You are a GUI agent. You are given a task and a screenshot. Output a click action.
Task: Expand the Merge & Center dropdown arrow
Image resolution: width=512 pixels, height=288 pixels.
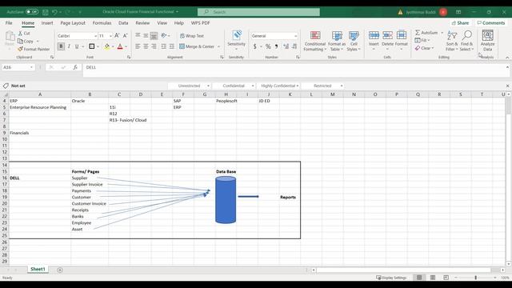pyautogui.click(x=218, y=46)
